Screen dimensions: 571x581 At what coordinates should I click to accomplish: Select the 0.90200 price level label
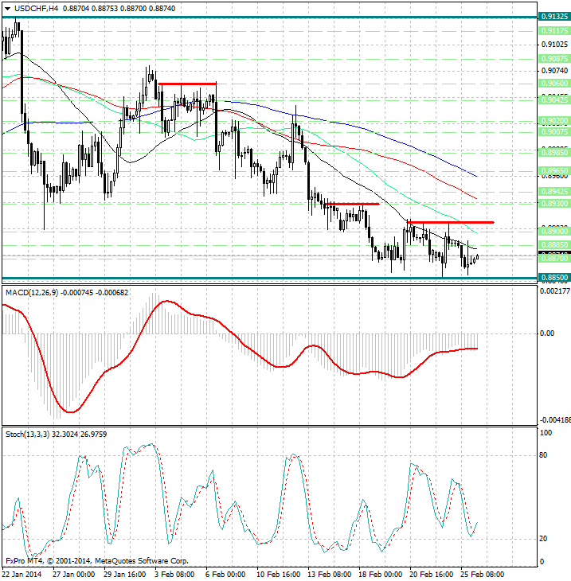click(x=554, y=121)
